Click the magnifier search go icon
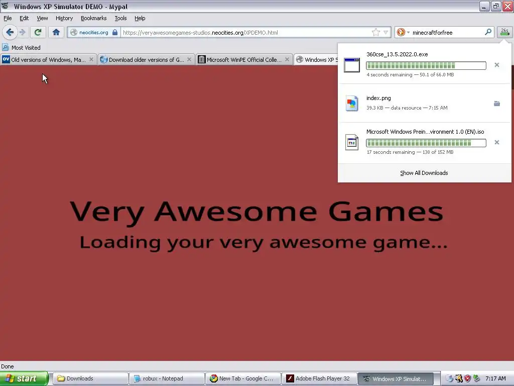This screenshot has width=514, height=386. 488,32
